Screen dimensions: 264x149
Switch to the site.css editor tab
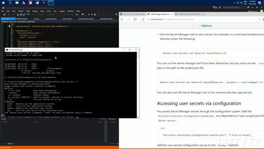click(x=36, y=19)
